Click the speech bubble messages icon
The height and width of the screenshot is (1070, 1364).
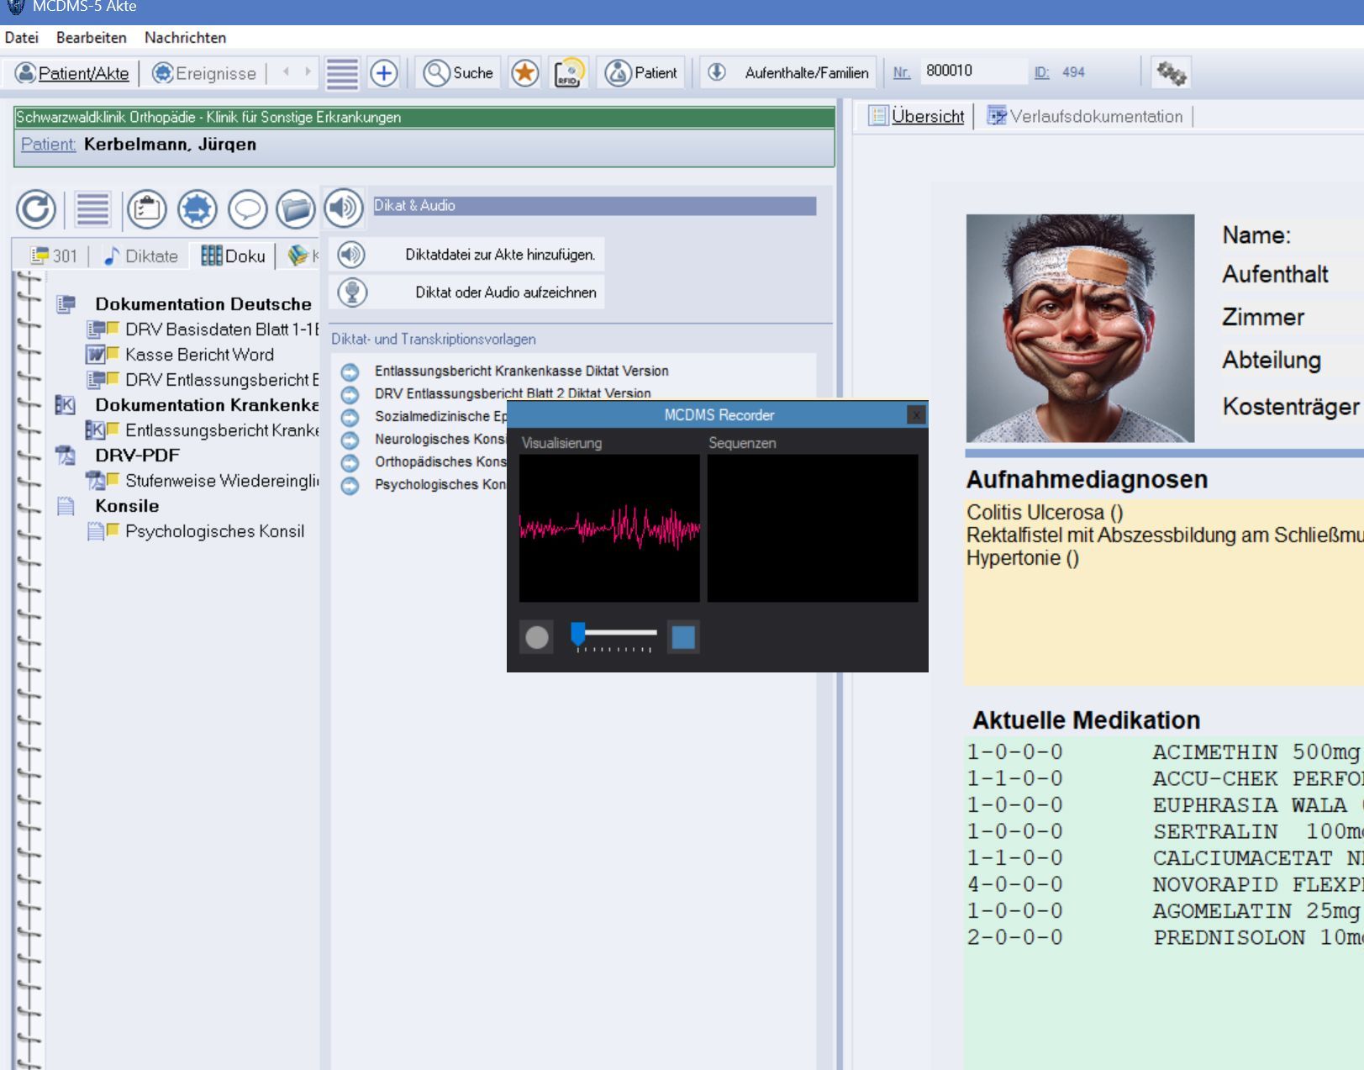pos(247,208)
